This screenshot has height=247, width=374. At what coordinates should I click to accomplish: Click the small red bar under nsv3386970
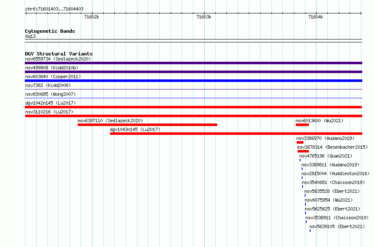[300, 142]
